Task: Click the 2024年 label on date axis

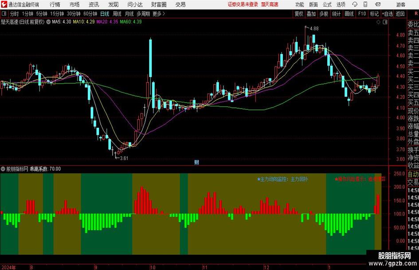Action: 8,267
